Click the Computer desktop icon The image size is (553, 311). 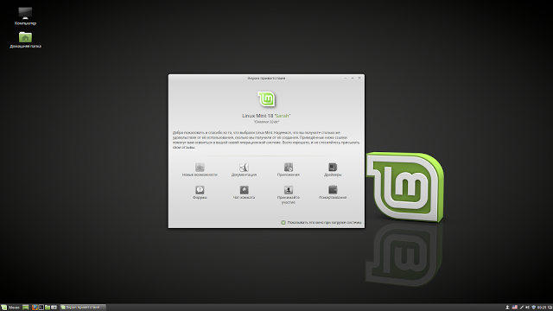coord(25,16)
